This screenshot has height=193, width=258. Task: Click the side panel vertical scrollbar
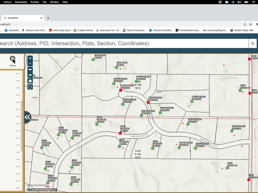(22, 126)
